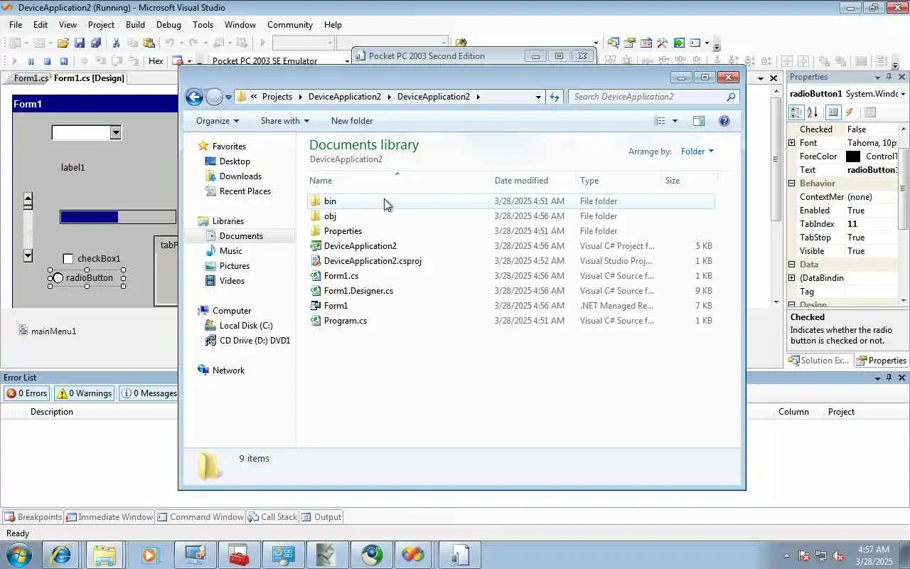Open Pocket PC 2003 SE Emulator device dropdown

click(347, 61)
